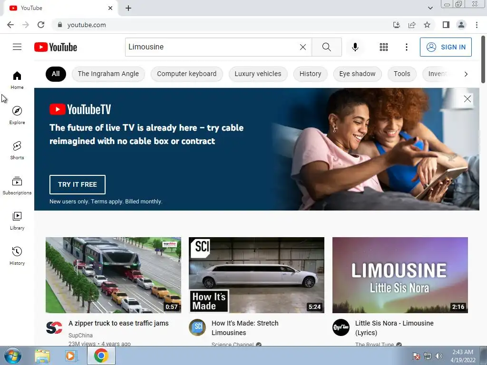
Task: Open the Windows Start menu
Action: 13,355
